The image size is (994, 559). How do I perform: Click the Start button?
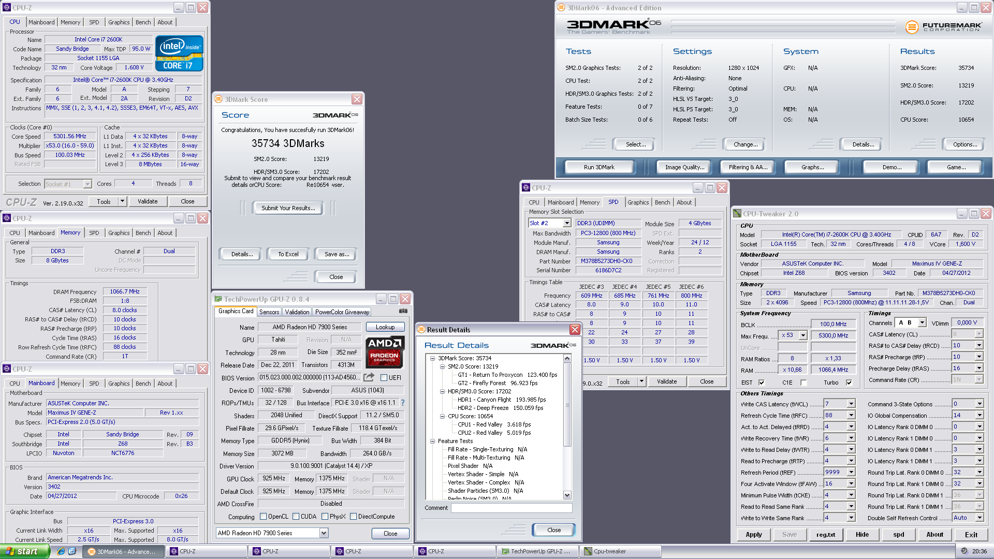[25, 551]
